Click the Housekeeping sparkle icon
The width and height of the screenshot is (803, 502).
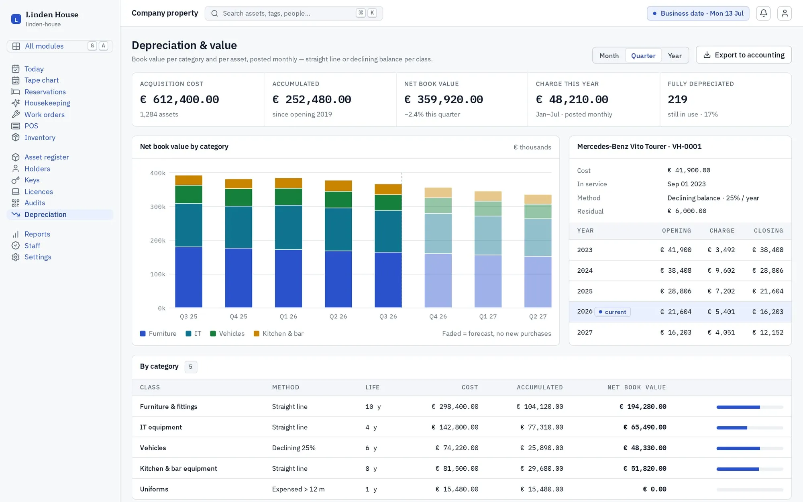(16, 103)
